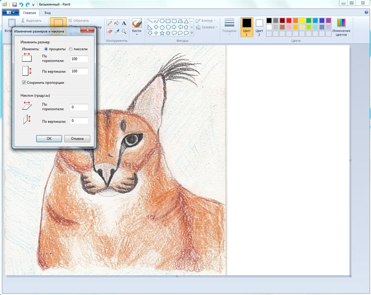Screen dimensions: 371x295
Task: Select the Eraser tool
Action: 110,31
